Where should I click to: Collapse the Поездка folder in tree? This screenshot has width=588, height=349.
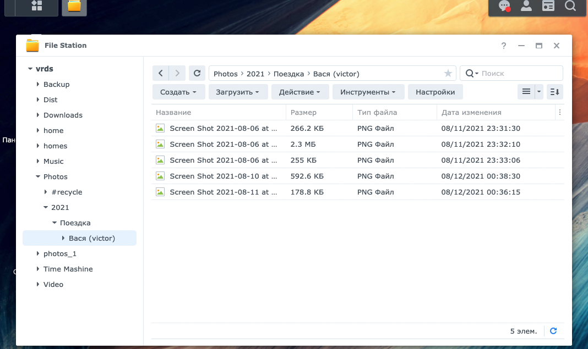tap(54, 223)
